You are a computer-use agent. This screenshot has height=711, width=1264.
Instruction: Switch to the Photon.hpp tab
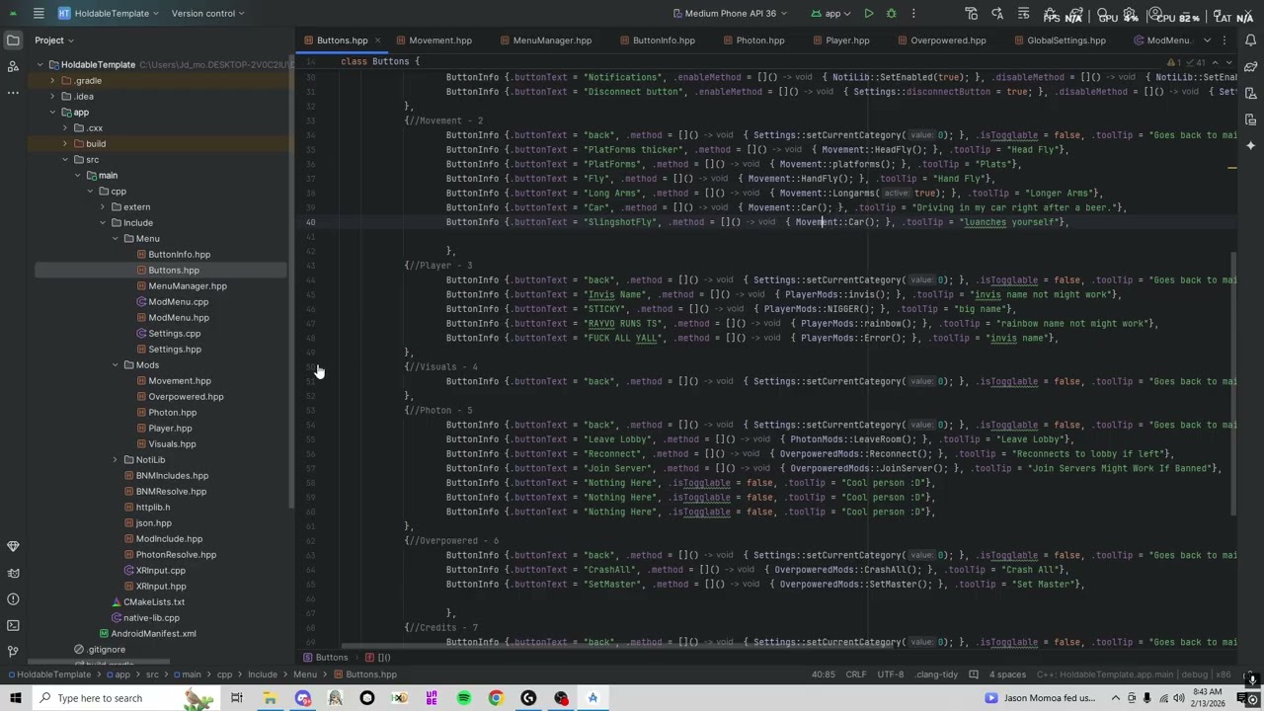tap(752, 40)
